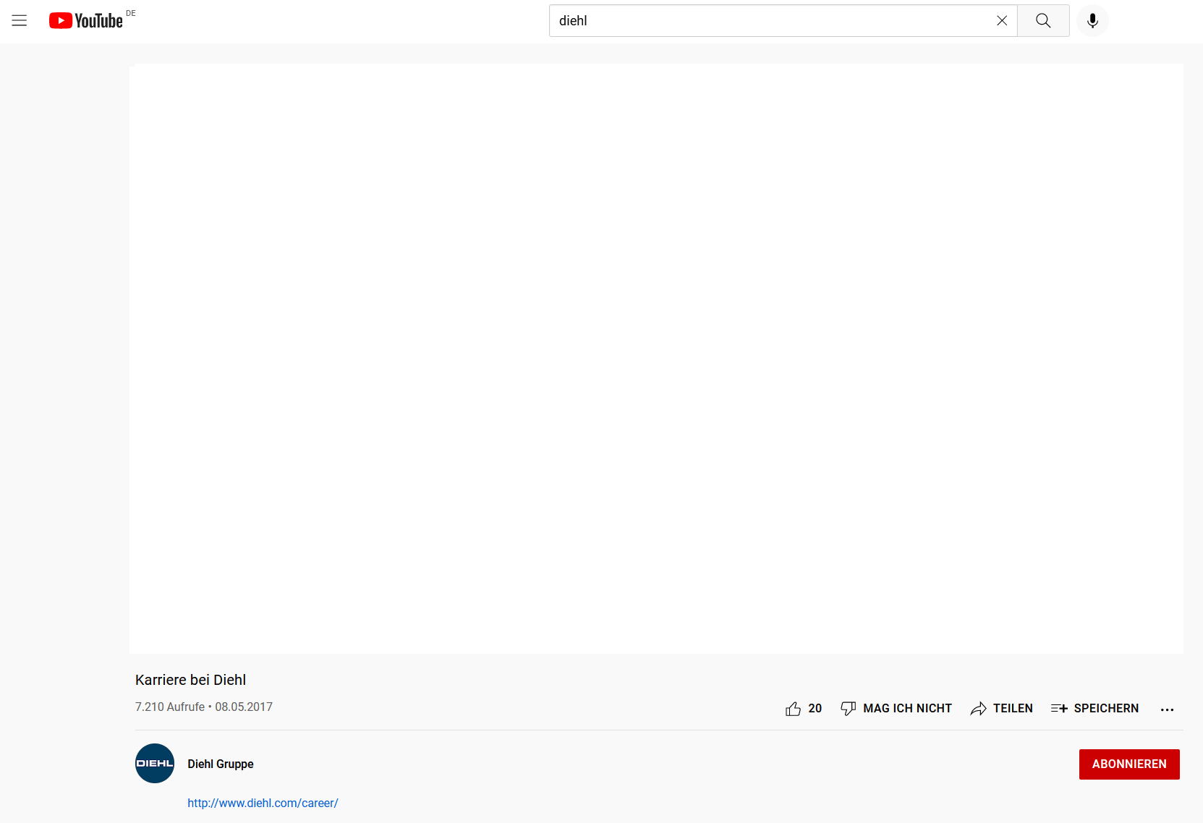Go to YouTube home via logo
The height and width of the screenshot is (823, 1203).
(x=86, y=21)
